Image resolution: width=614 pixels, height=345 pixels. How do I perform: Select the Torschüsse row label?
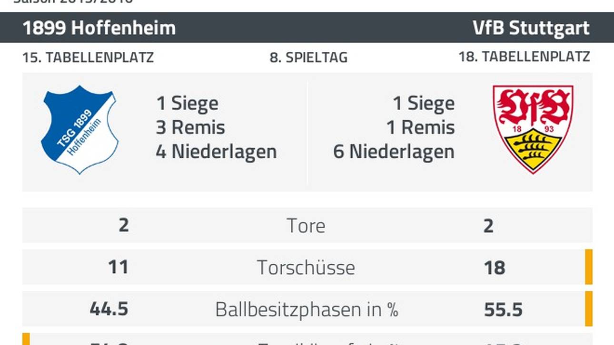click(x=306, y=268)
